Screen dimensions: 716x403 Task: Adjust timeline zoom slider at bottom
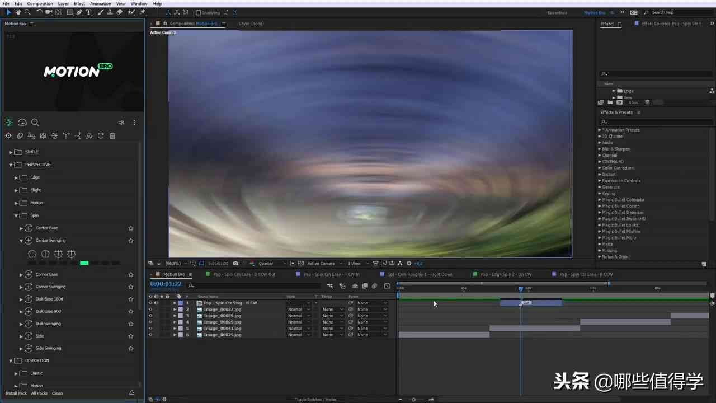click(x=414, y=399)
